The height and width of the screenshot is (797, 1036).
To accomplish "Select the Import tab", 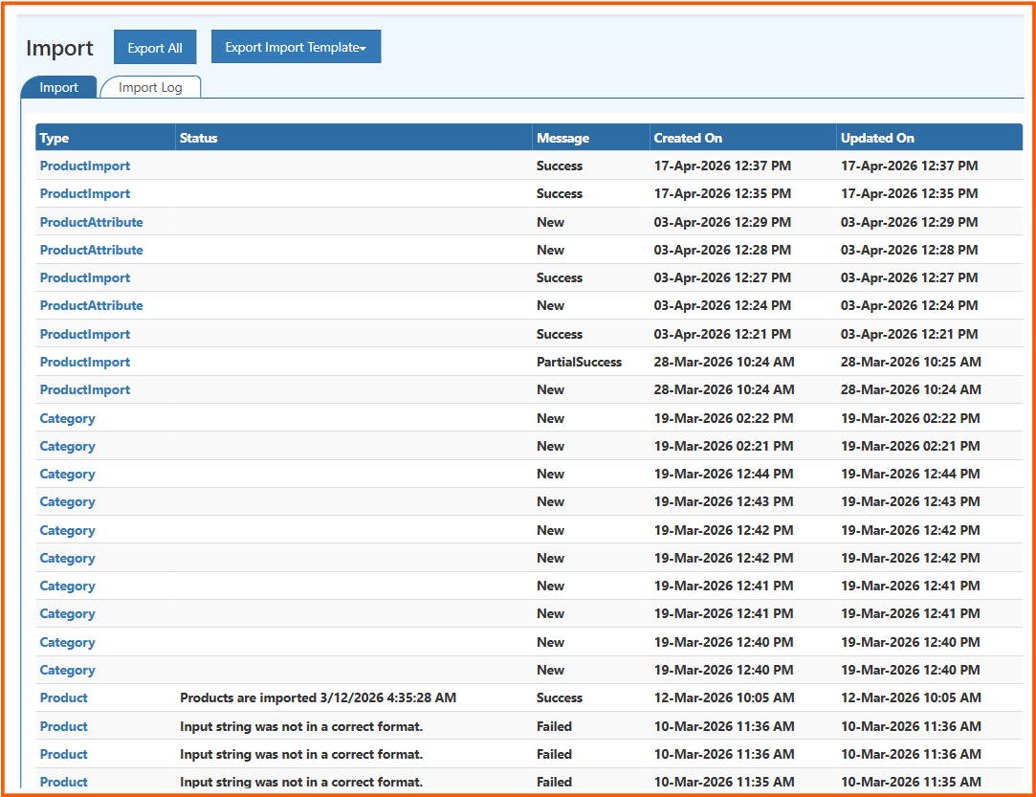I will pyautogui.click(x=58, y=86).
